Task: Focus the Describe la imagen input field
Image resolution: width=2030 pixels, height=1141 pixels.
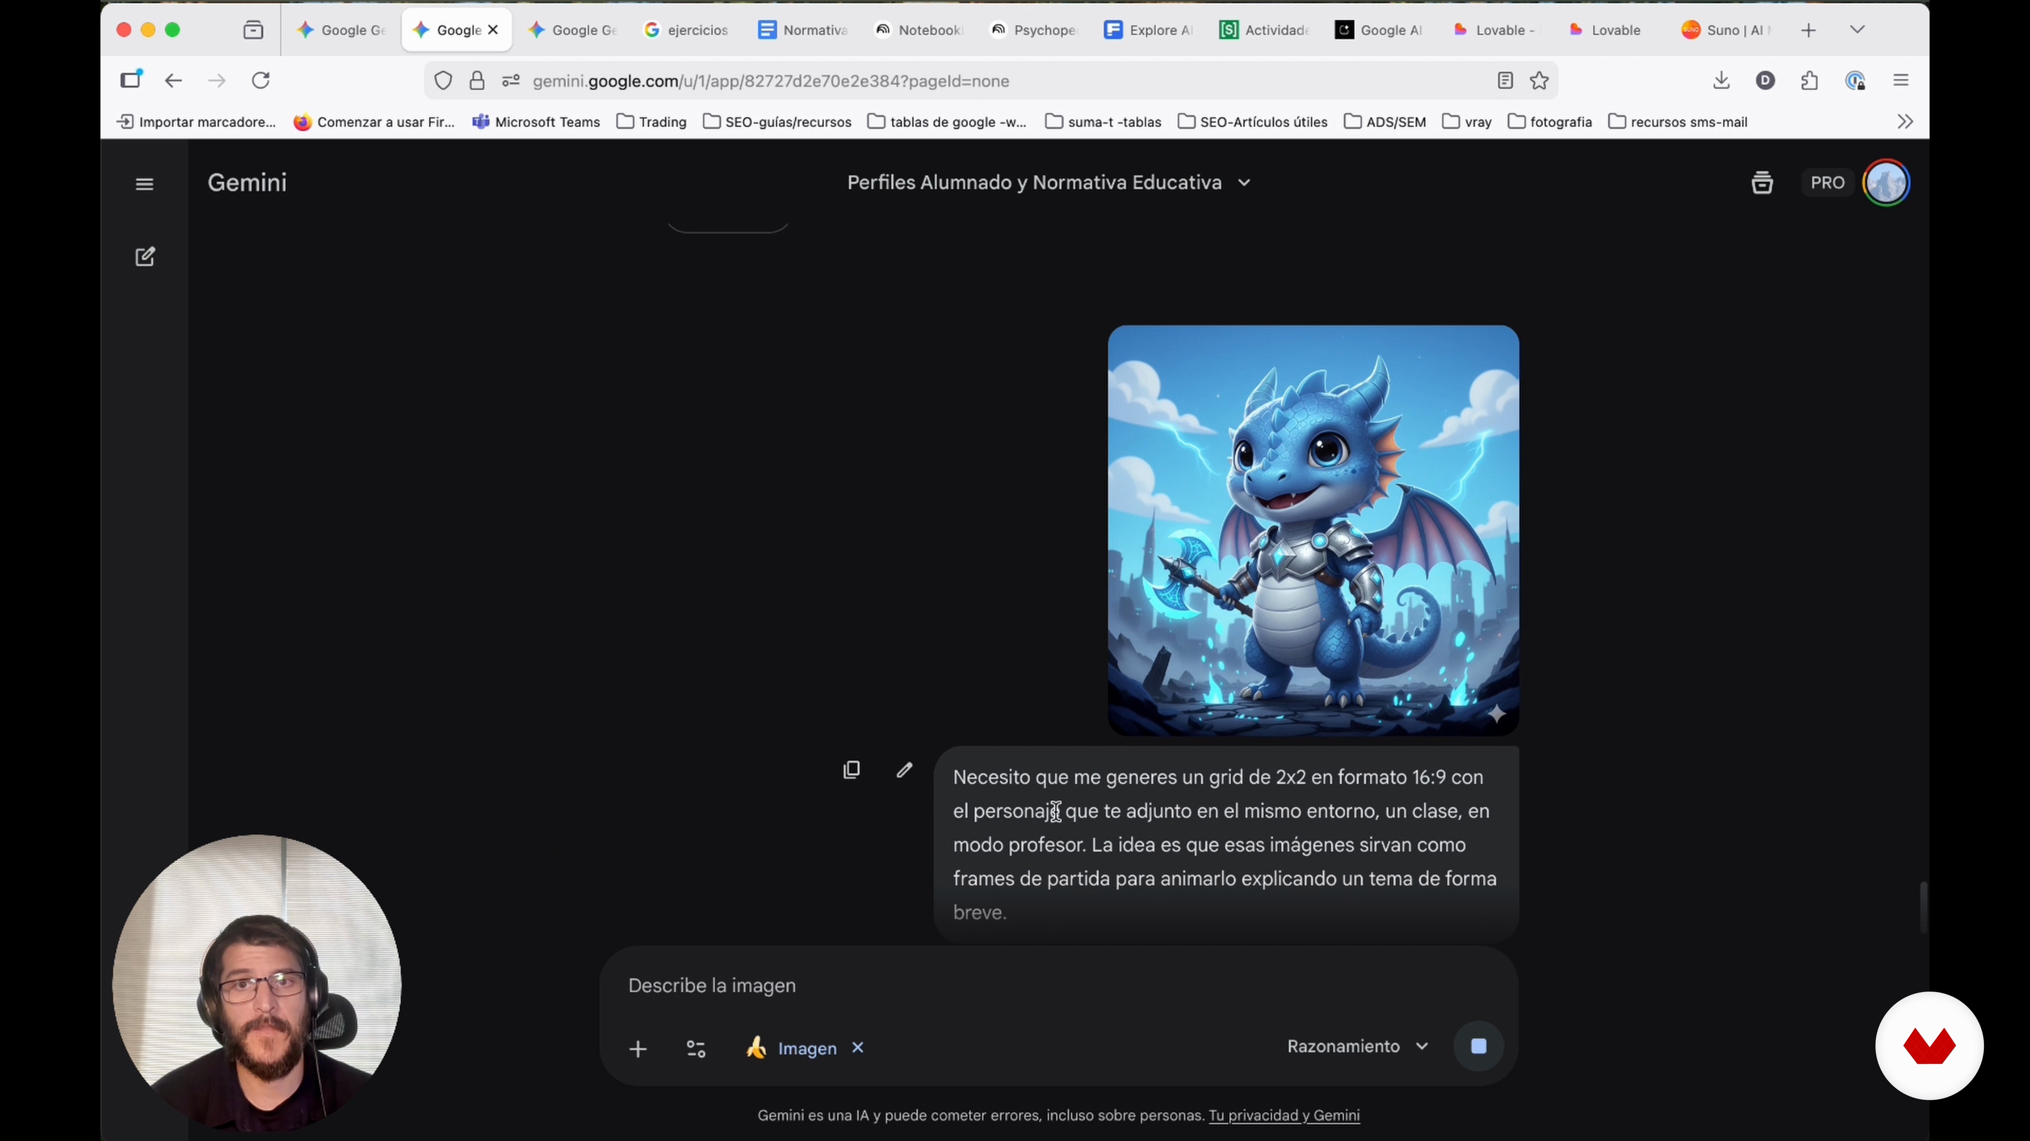Action: 1058,986
